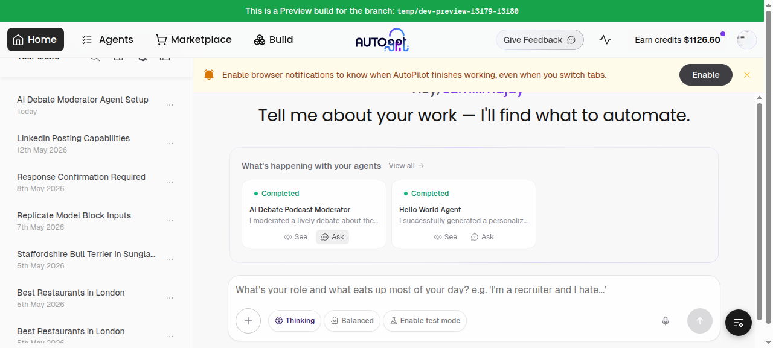Viewport: 773px width, 348px height.
Task: Click the Give Feedback button
Action: [540, 40]
